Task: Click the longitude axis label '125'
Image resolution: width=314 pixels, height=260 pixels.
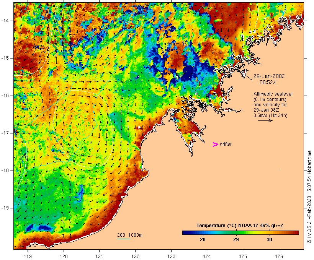Action: click(243, 257)
